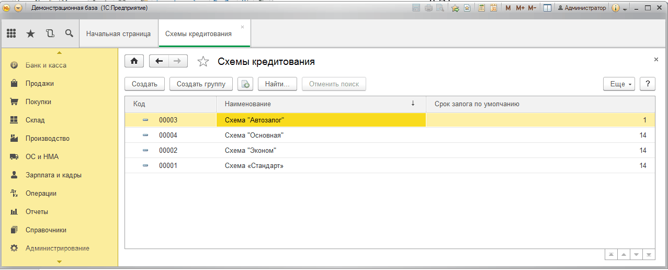This screenshot has width=668, height=270.
Task: Open the Зарплата и кадры section
Action: point(59,175)
